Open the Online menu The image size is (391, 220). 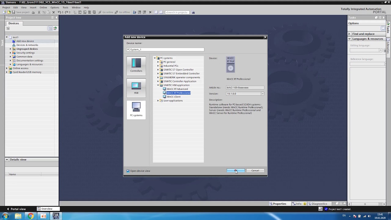click(x=43, y=7)
